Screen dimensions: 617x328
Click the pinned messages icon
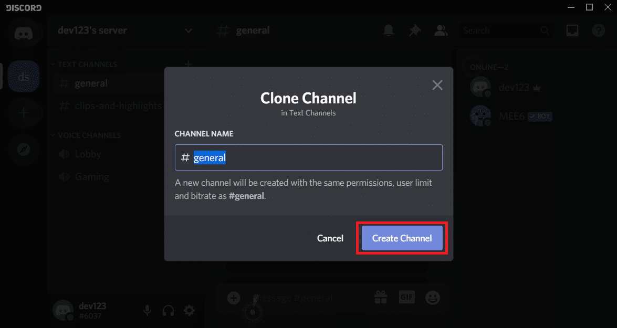pos(414,30)
